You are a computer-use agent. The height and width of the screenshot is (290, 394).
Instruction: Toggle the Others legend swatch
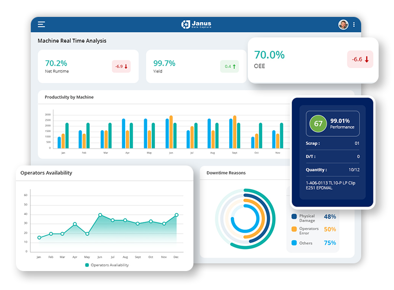pos(294,243)
